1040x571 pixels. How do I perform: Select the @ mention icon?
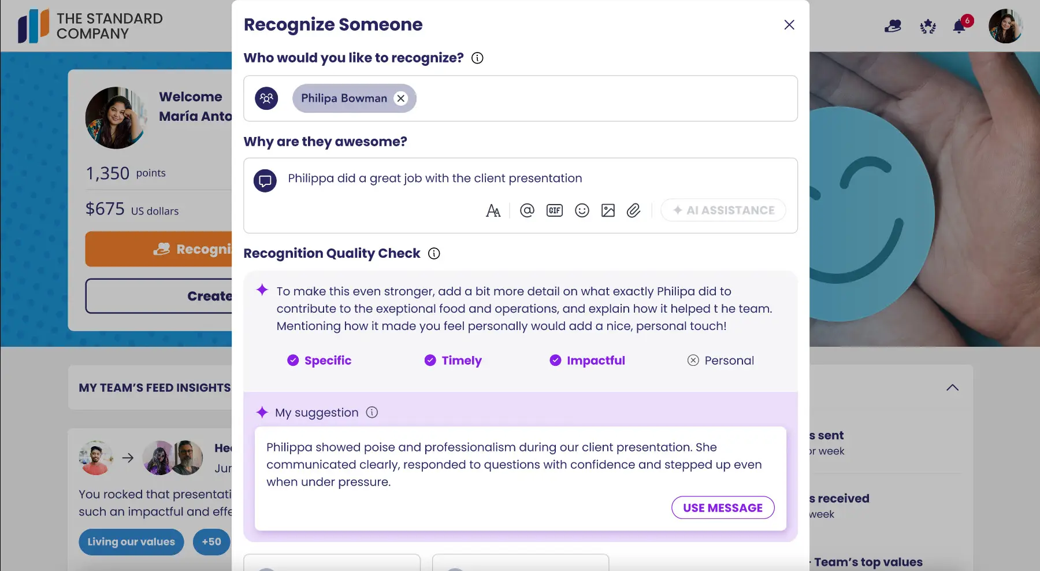click(x=527, y=210)
